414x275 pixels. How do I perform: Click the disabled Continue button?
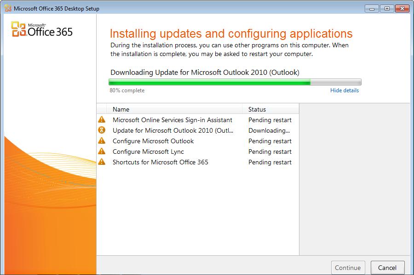click(348, 268)
